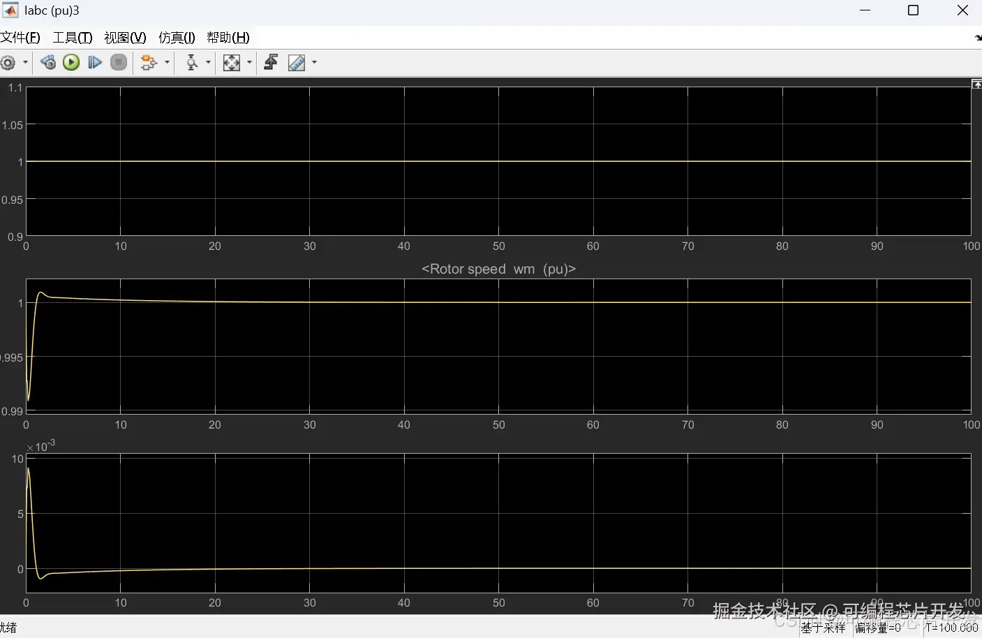Select the zoom tool icon

point(192,63)
